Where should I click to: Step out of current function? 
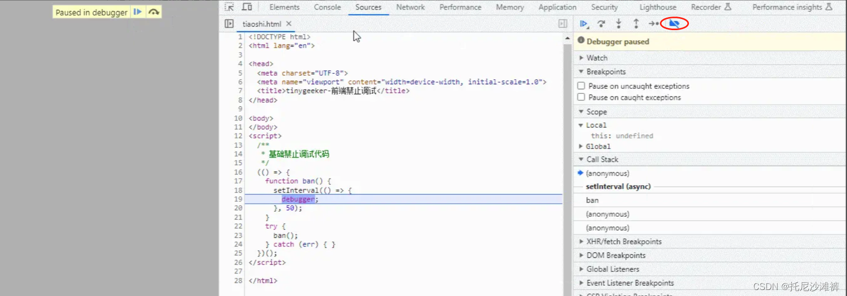[x=636, y=24]
